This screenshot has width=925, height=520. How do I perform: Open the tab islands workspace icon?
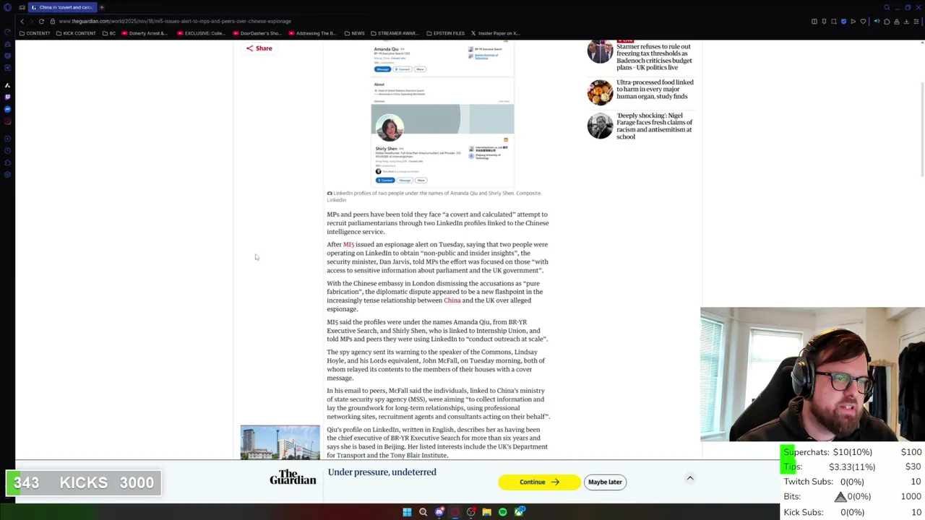pyautogui.click(x=22, y=7)
